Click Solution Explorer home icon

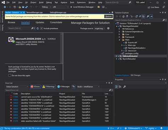pyautogui.click(x=123, y=16)
